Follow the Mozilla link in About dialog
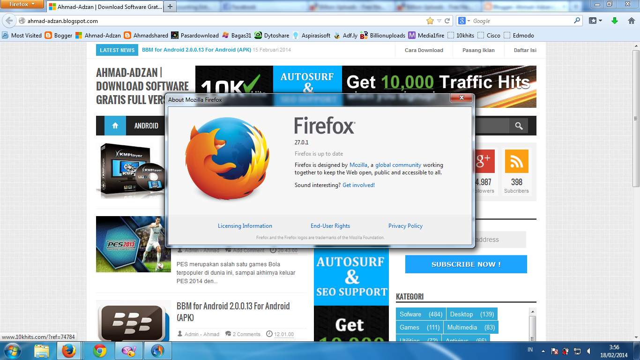Image resolution: width=640 pixels, height=360 pixels. pos(358,165)
